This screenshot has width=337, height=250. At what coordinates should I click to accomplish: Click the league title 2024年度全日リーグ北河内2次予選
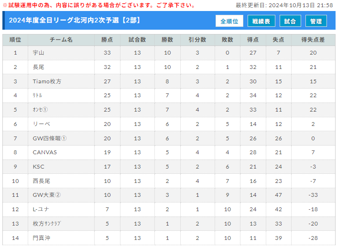coord(64,20)
